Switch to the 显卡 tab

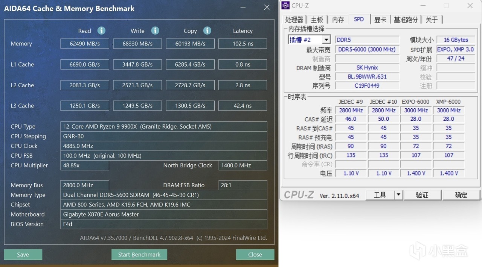(380, 20)
